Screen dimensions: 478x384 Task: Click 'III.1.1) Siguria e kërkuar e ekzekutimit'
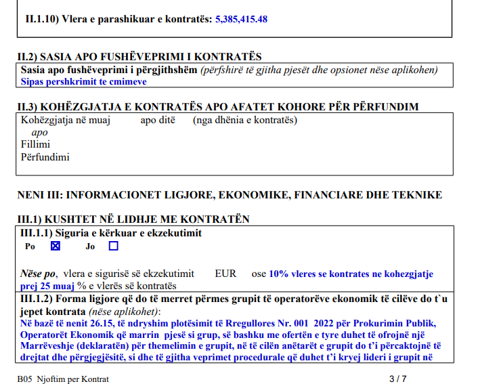111,233
